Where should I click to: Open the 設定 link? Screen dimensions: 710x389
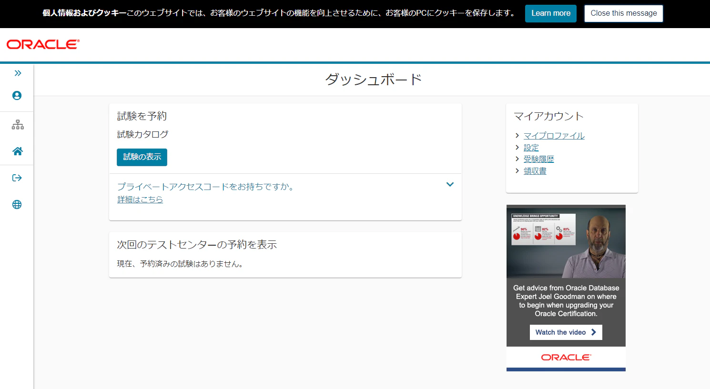[x=531, y=148]
